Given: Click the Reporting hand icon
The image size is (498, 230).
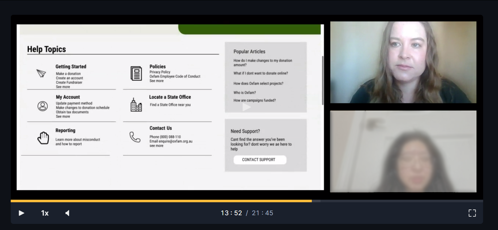Looking at the screenshot, I should click(x=43, y=138).
